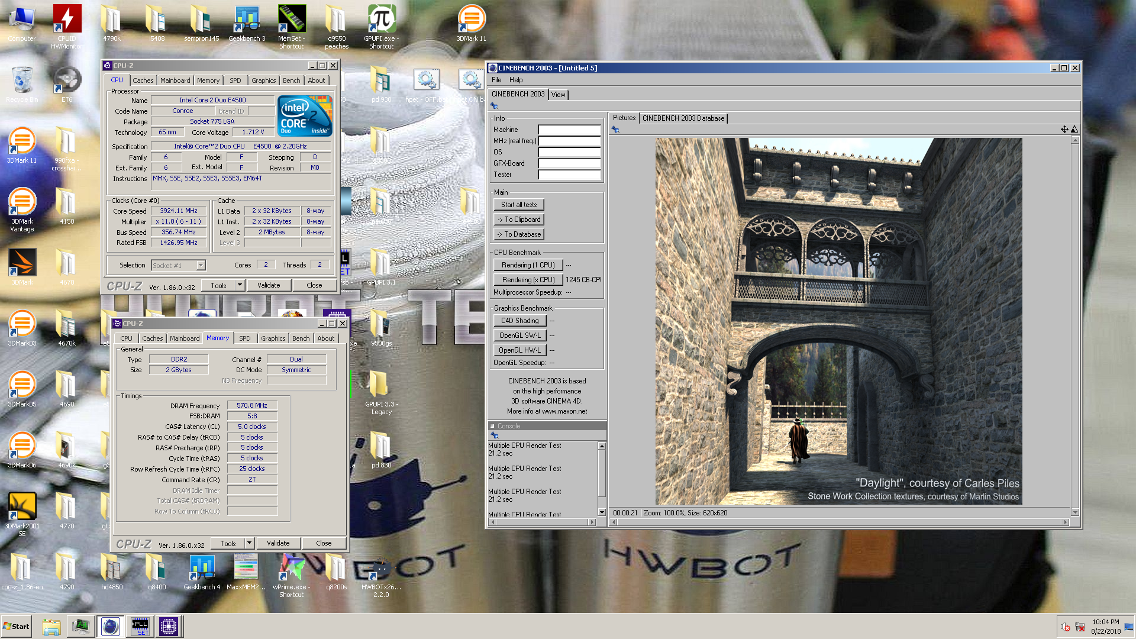The height and width of the screenshot is (639, 1136).
Task: Click the CPU-Z taskbar chip icon
Action: pyautogui.click(x=168, y=626)
